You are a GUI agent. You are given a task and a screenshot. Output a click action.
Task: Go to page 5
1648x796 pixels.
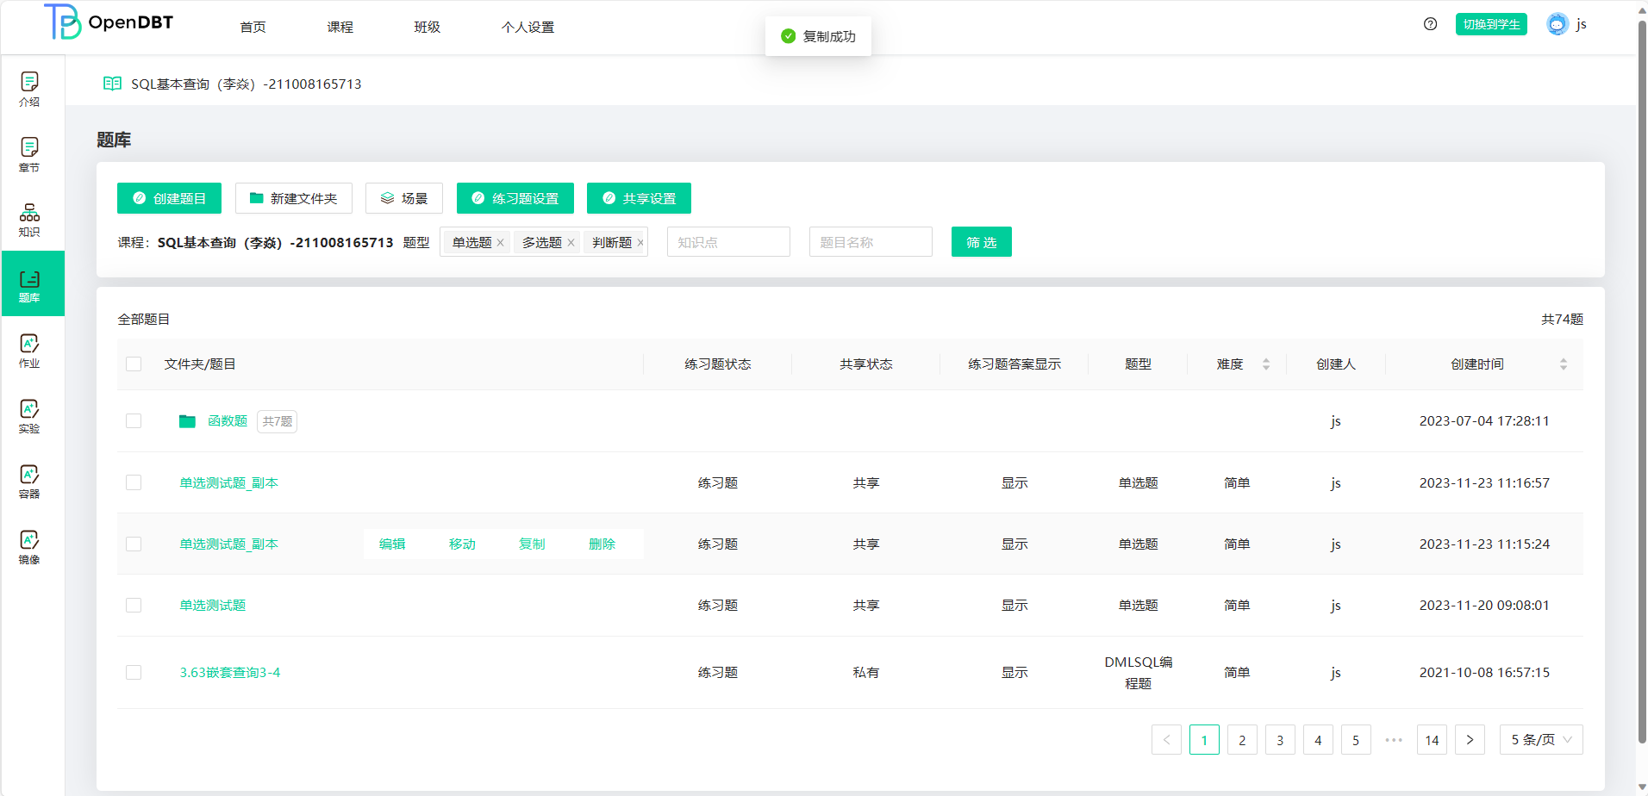pyautogui.click(x=1356, y=740)
